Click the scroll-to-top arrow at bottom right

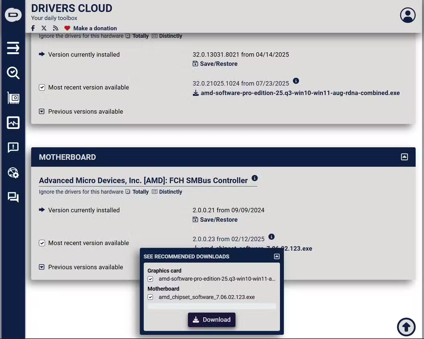[x=406, y=327]
